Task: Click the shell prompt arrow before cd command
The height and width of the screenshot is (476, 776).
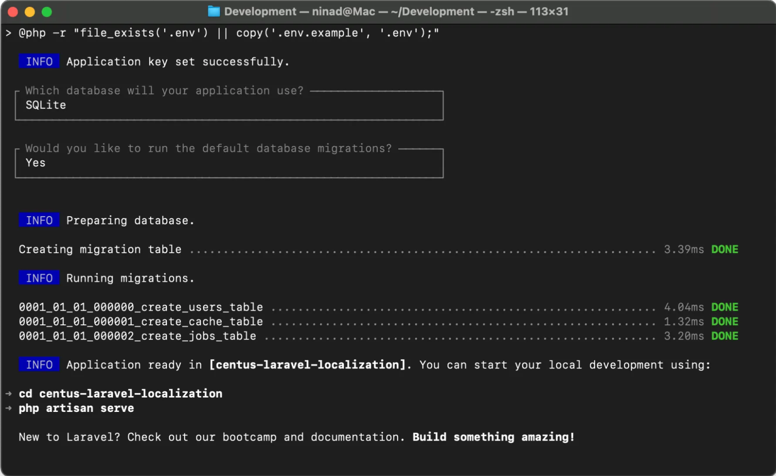Action: click(9, 393)
